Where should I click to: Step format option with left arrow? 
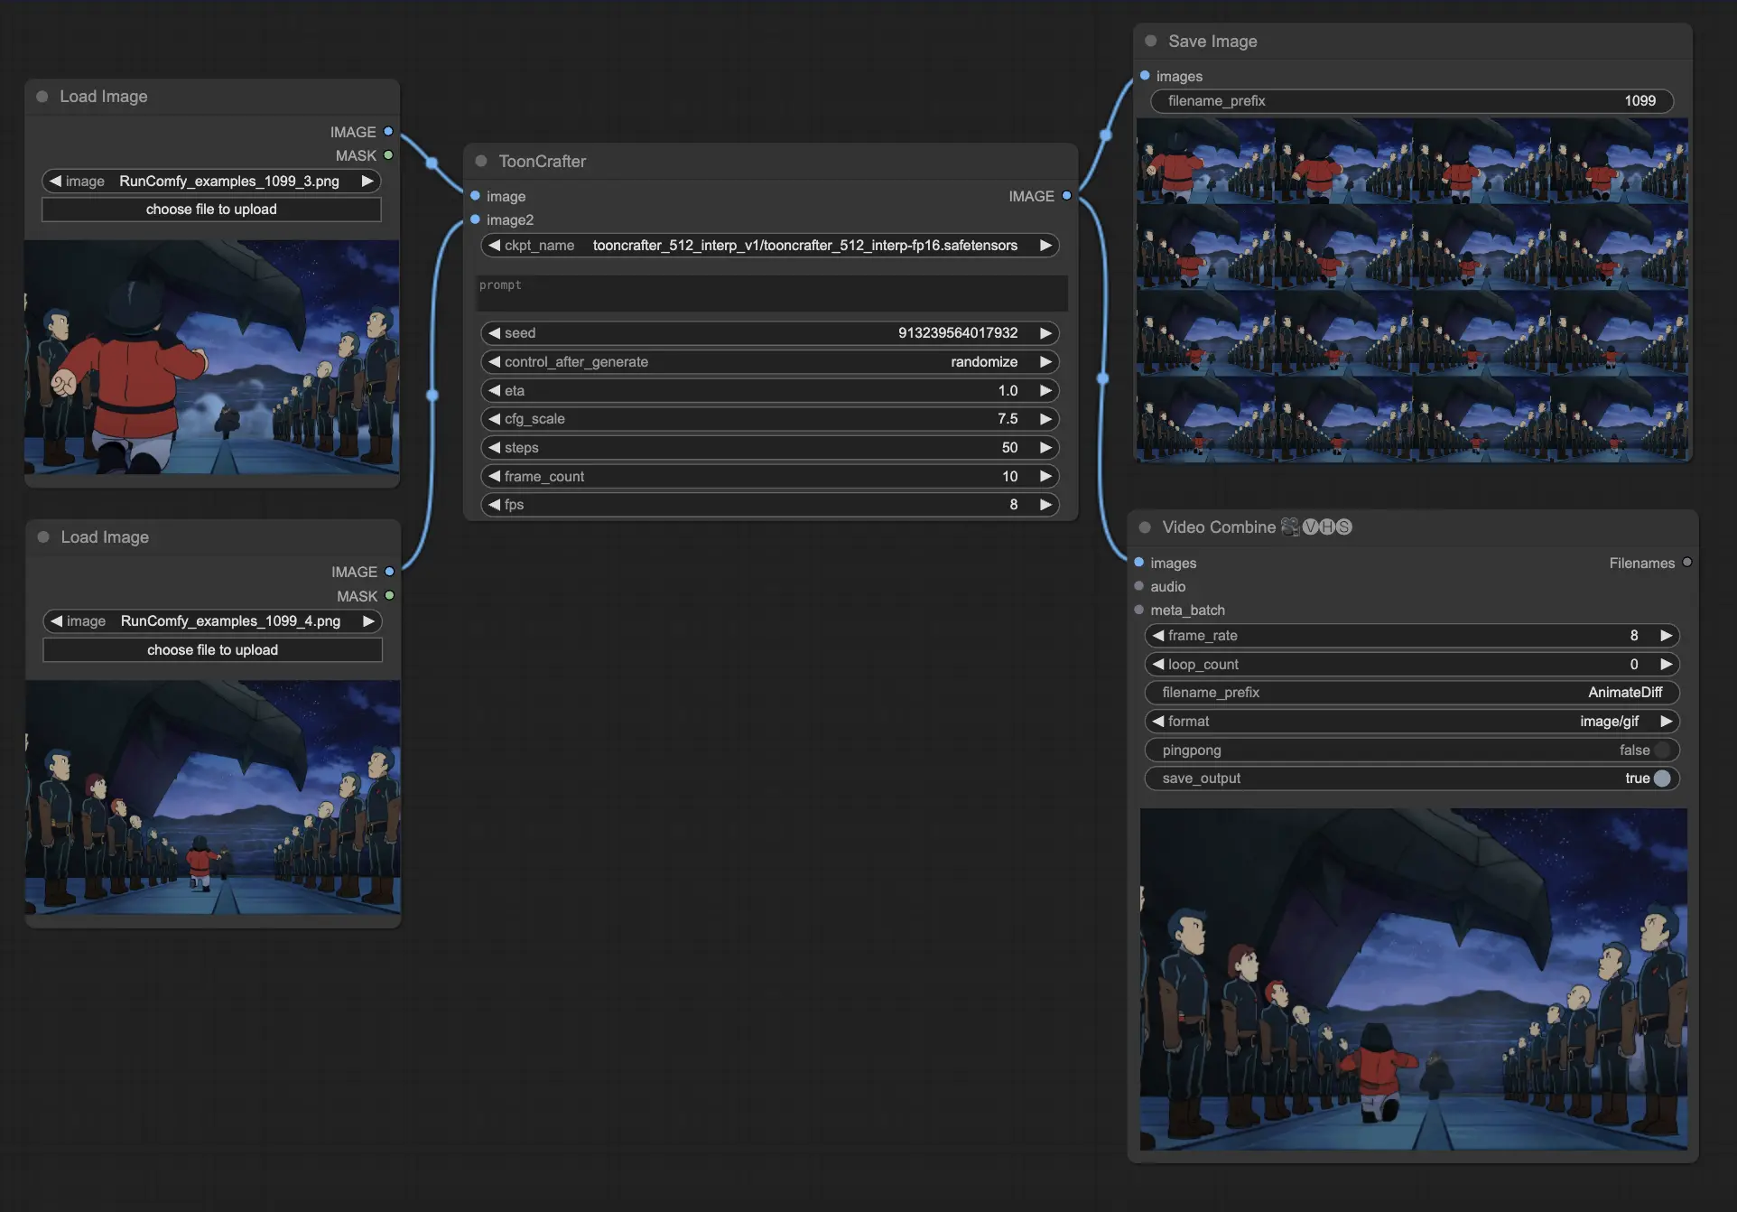(x=1158, y=722)
